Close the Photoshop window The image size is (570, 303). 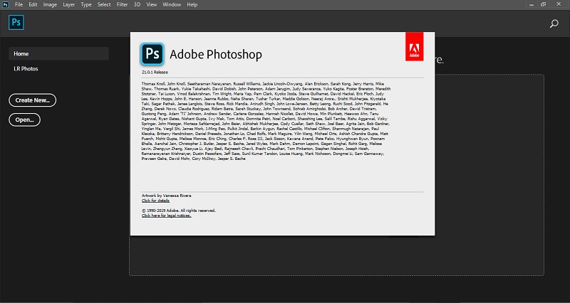coord(559,4)
